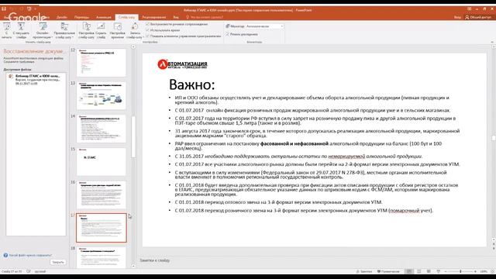Start slideshow via quick access toolbar icon
Screen dimensions: 496x279
click(x=29, y=9)
